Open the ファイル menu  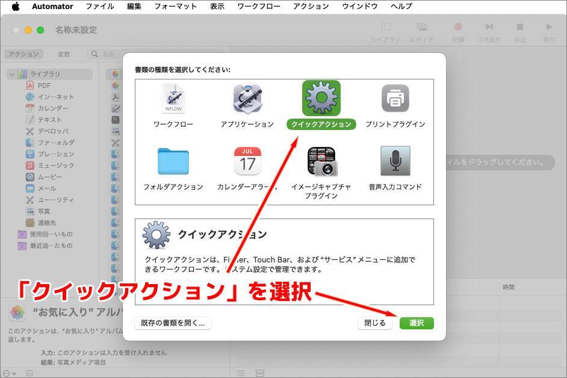point(100,6)
